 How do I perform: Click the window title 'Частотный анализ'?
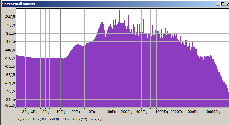pyautogui.click(x=19, y=4)
